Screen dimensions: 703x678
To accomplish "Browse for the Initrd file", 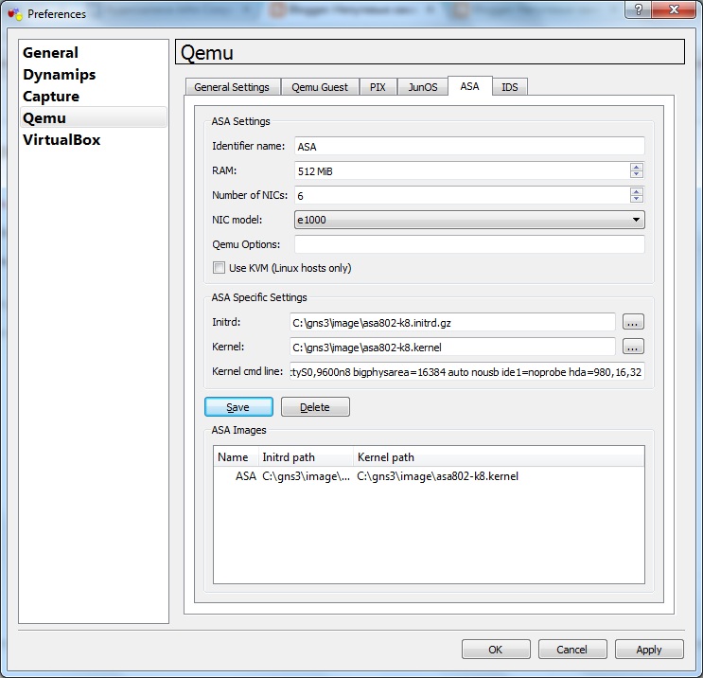I will click(633, 322).
